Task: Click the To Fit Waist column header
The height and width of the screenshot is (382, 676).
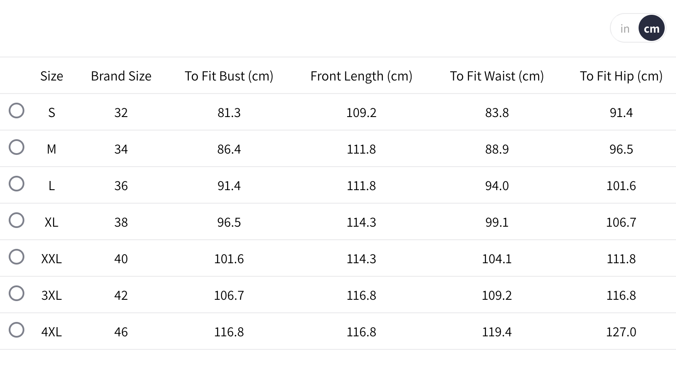Action: point(497,76)
